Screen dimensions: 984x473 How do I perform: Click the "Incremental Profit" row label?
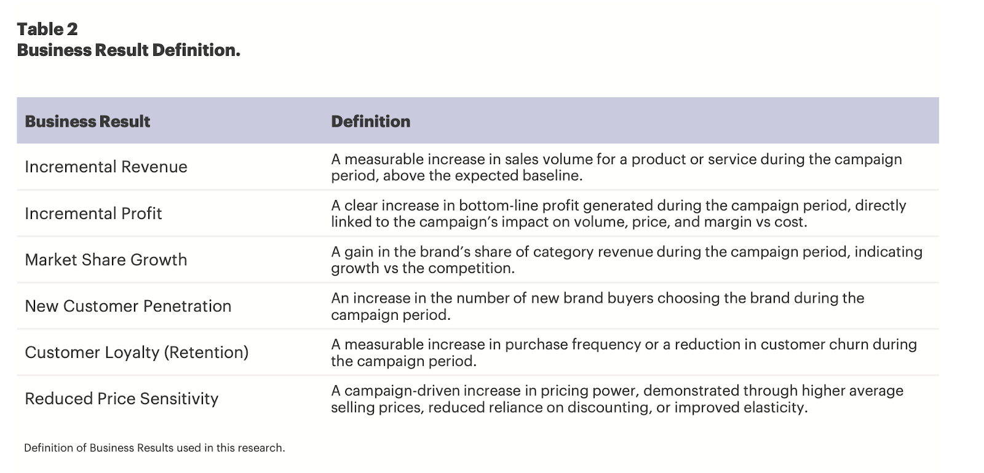tap(93, 213)
